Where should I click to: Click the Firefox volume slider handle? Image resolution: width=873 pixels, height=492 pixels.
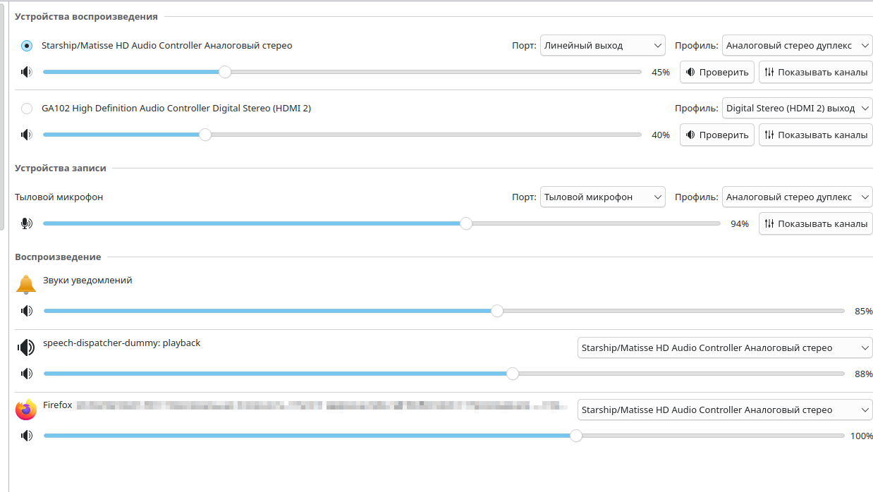(x=576, y=436)
